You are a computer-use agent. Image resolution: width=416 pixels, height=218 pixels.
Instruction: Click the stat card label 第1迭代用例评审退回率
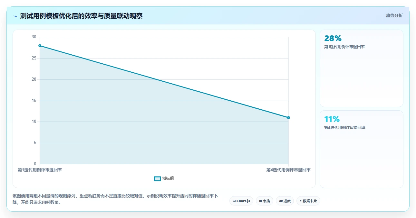(x=344, y=47)
